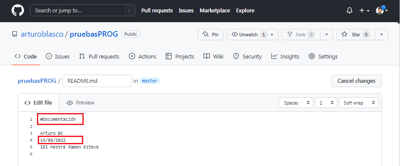Switch to the Code tab
The width and height of the screenshot is (400, 166).
click(x=25, y=56)
